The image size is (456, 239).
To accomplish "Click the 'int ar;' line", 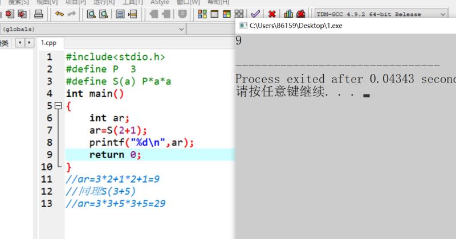I will (109, 118).
